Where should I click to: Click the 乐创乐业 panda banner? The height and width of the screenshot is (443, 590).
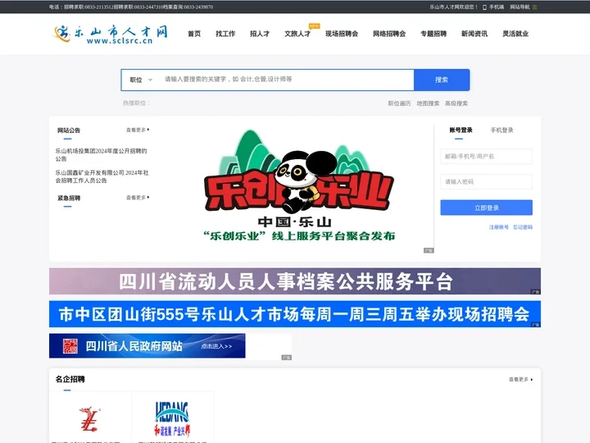299,188
